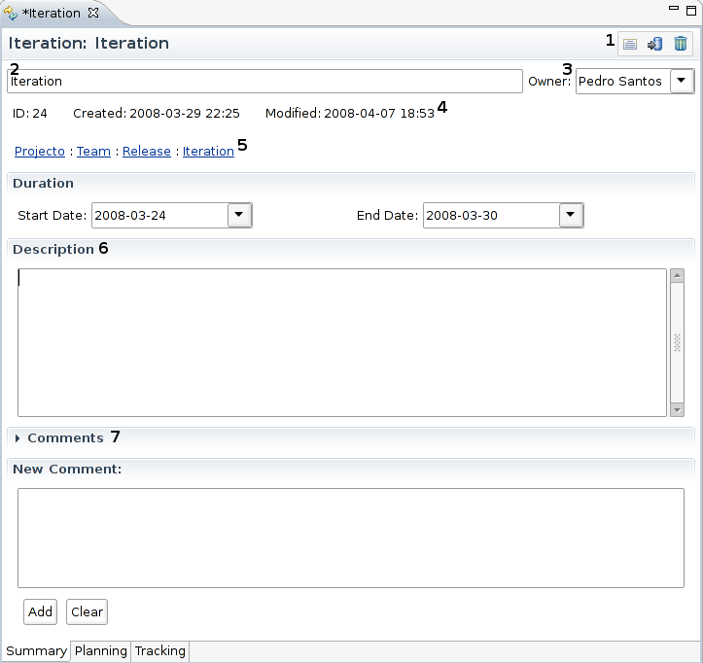Switch to the Planning tab

[101, 651]
